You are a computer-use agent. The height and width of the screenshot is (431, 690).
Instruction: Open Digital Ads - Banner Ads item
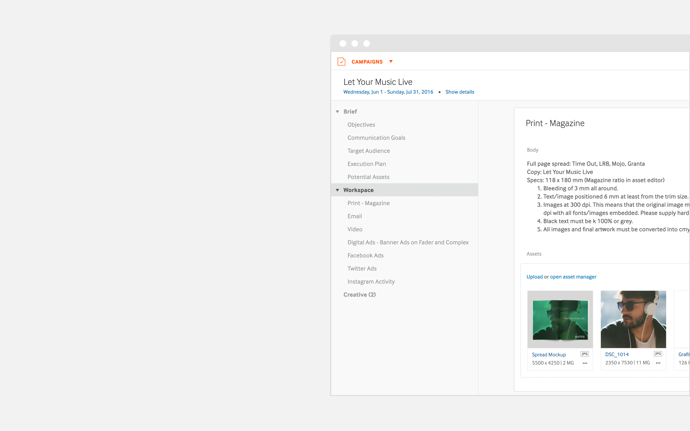click(x=408, y=242)
